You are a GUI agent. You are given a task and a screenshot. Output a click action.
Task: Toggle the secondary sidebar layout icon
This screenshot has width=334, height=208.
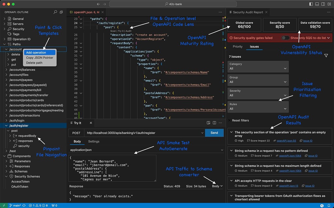(x=323, y=4)
